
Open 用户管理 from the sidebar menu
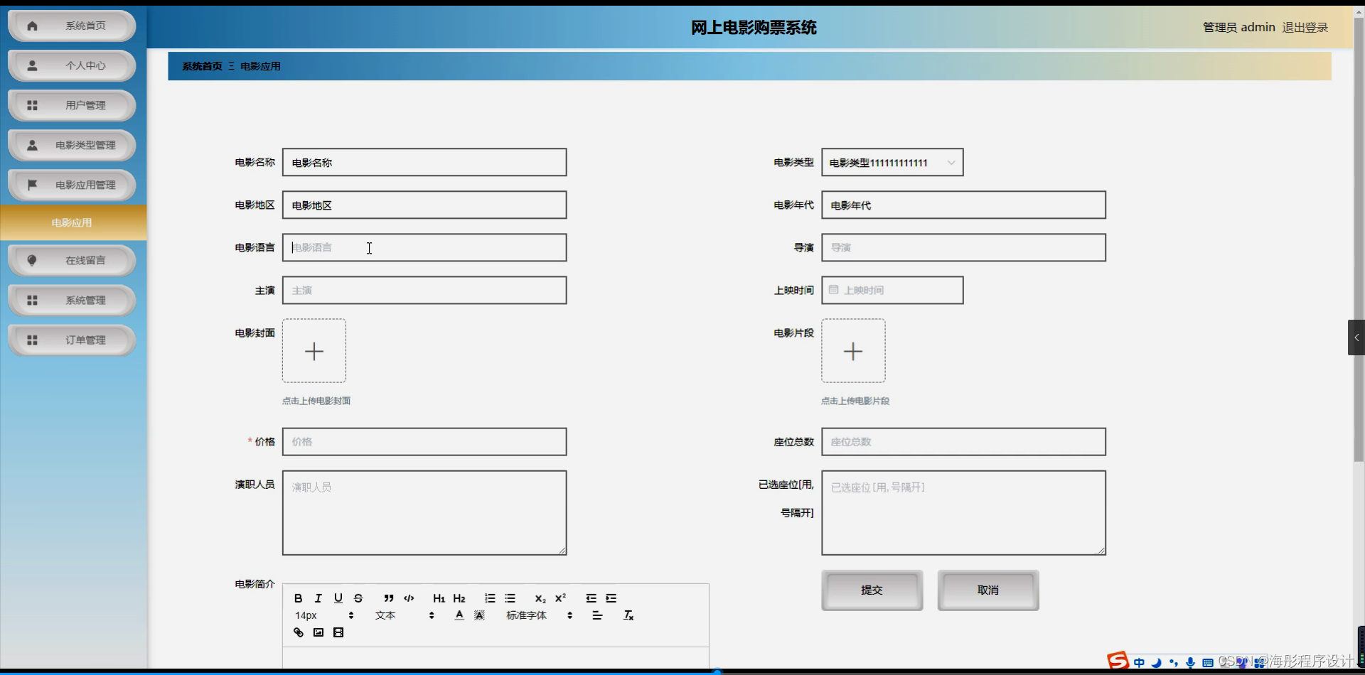tap(71, 105)
